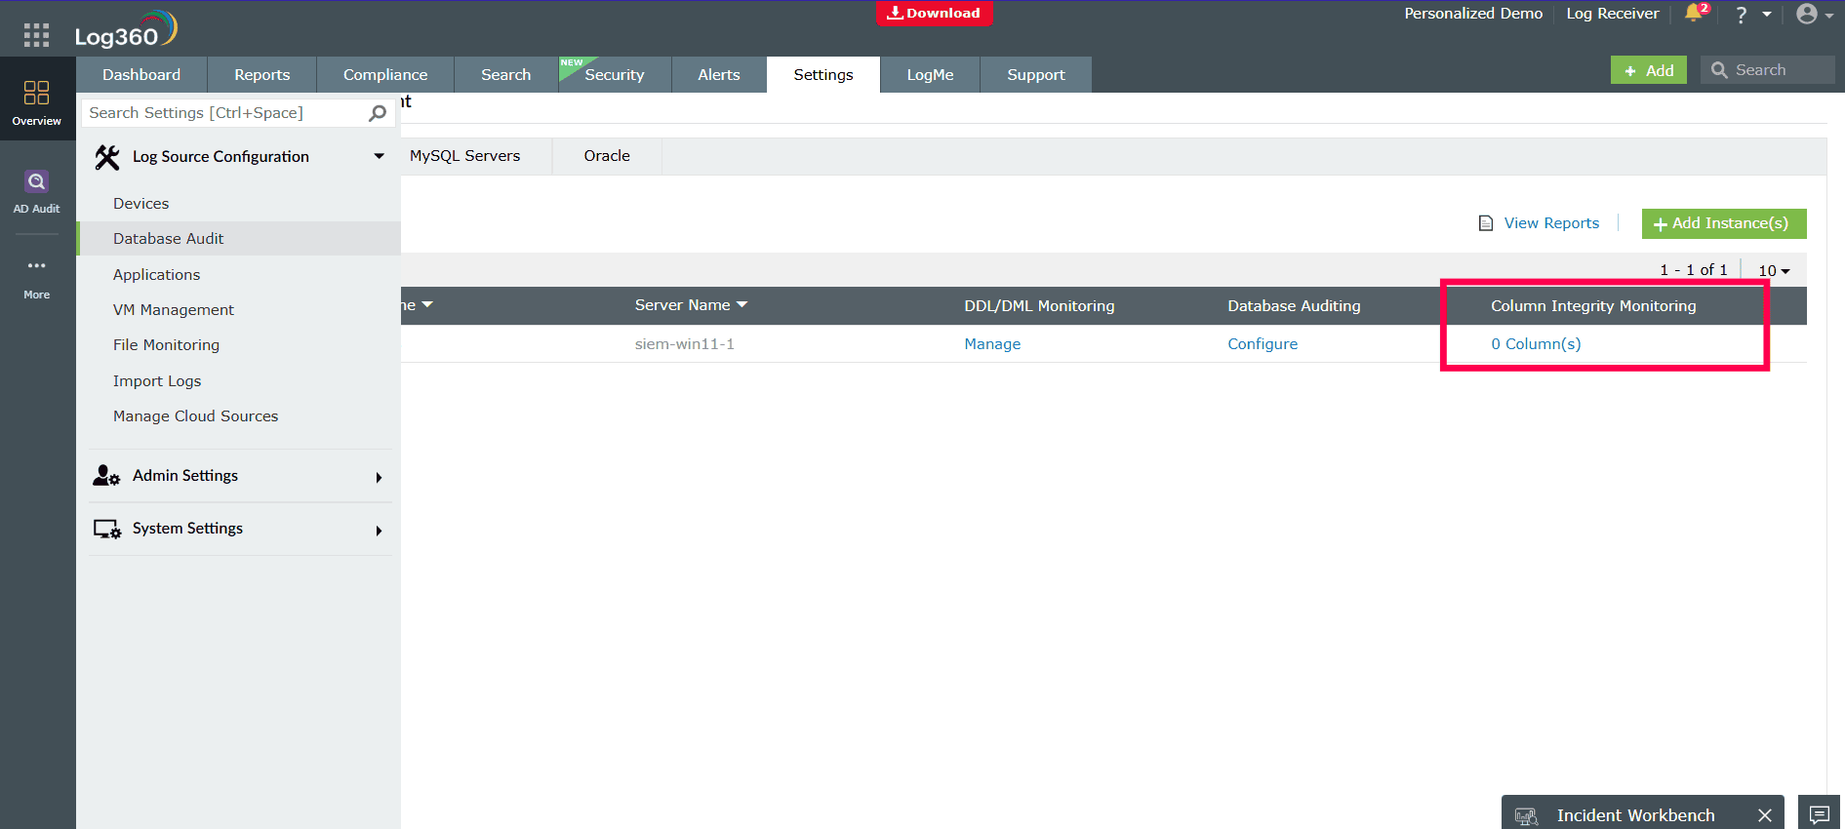Click the green Add button
The image size is (1845, 829).
(x=1649, y=70)
